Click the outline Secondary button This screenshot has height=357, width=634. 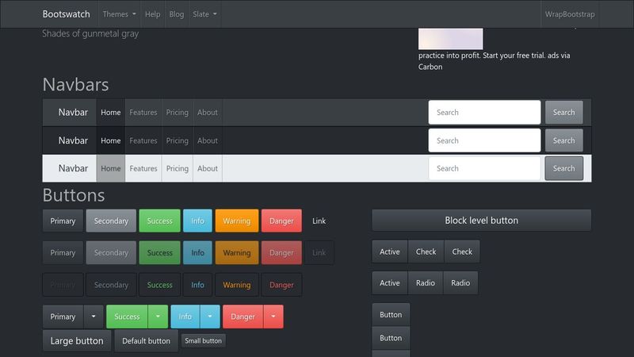(111, 285)
